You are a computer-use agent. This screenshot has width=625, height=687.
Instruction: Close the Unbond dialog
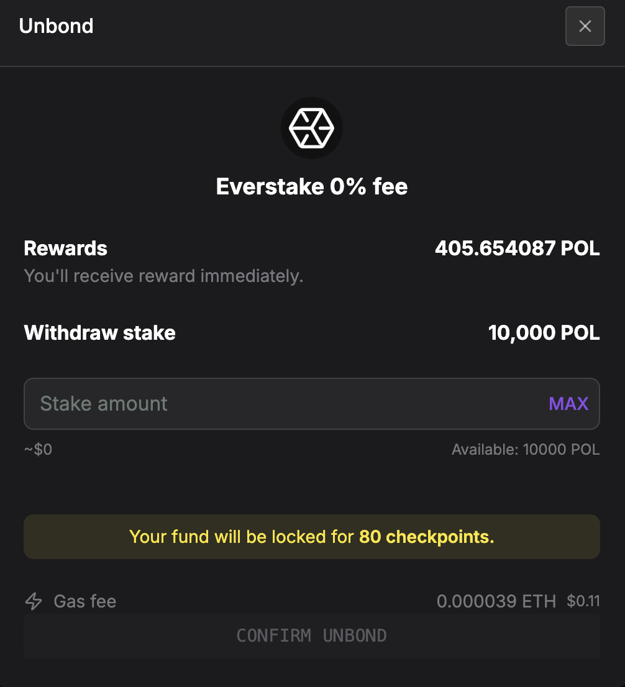(x=585, y=26)
